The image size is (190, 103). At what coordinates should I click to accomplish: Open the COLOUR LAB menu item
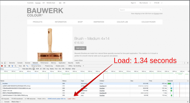[122, 22]
